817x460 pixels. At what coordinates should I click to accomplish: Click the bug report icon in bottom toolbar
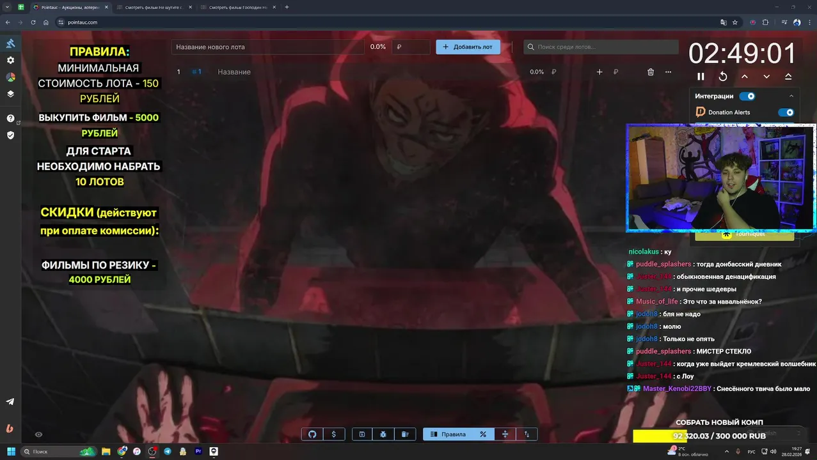click(x=383, y=434)
